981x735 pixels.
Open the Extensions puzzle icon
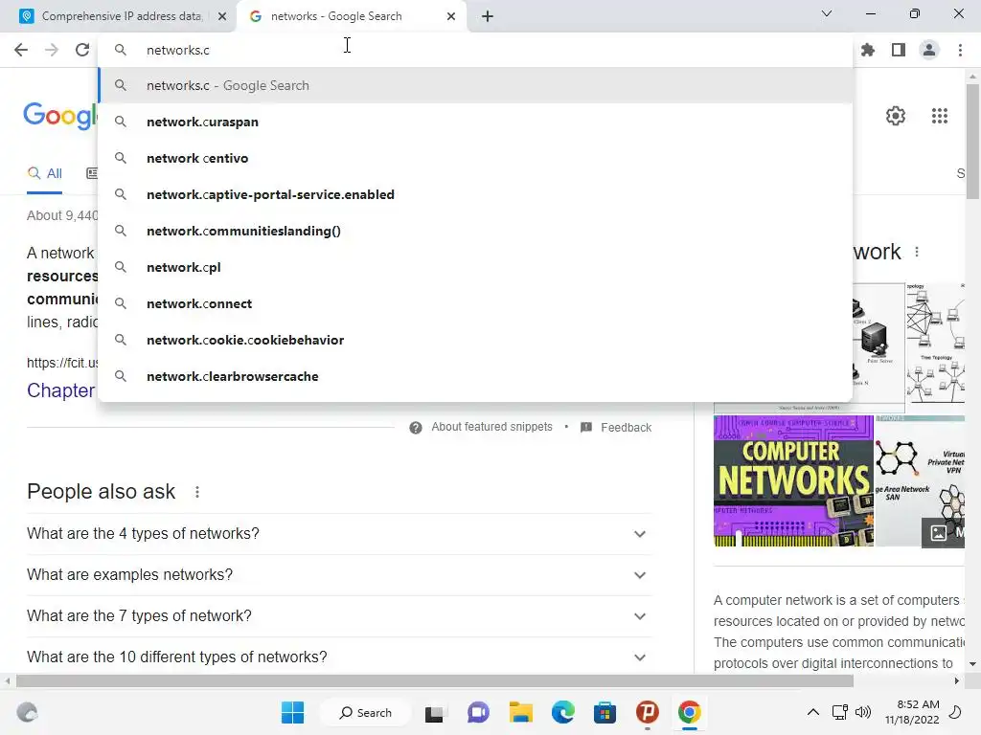click(x=868, y=50)
